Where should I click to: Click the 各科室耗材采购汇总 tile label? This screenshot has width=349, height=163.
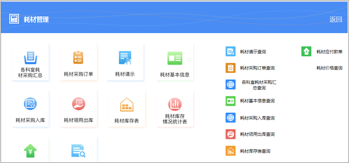click(30, 73)
